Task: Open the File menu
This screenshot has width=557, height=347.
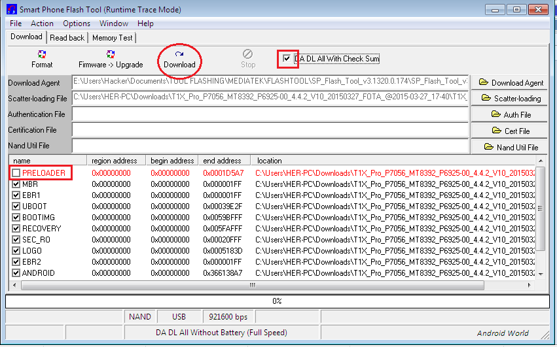Action: (16, 24)
